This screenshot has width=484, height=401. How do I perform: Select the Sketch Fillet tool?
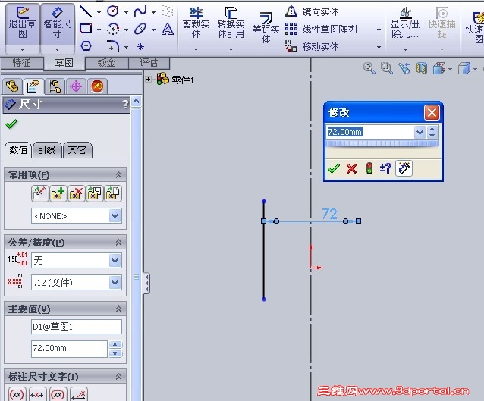113,46
